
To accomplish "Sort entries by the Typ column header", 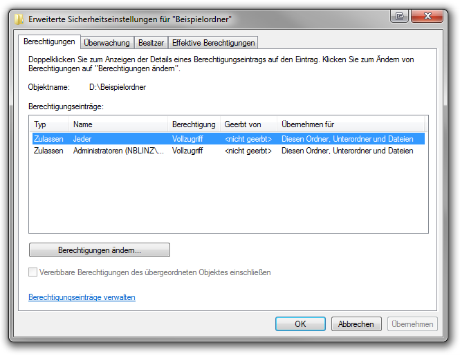I will pyautogui.click(x=48, y=124).
